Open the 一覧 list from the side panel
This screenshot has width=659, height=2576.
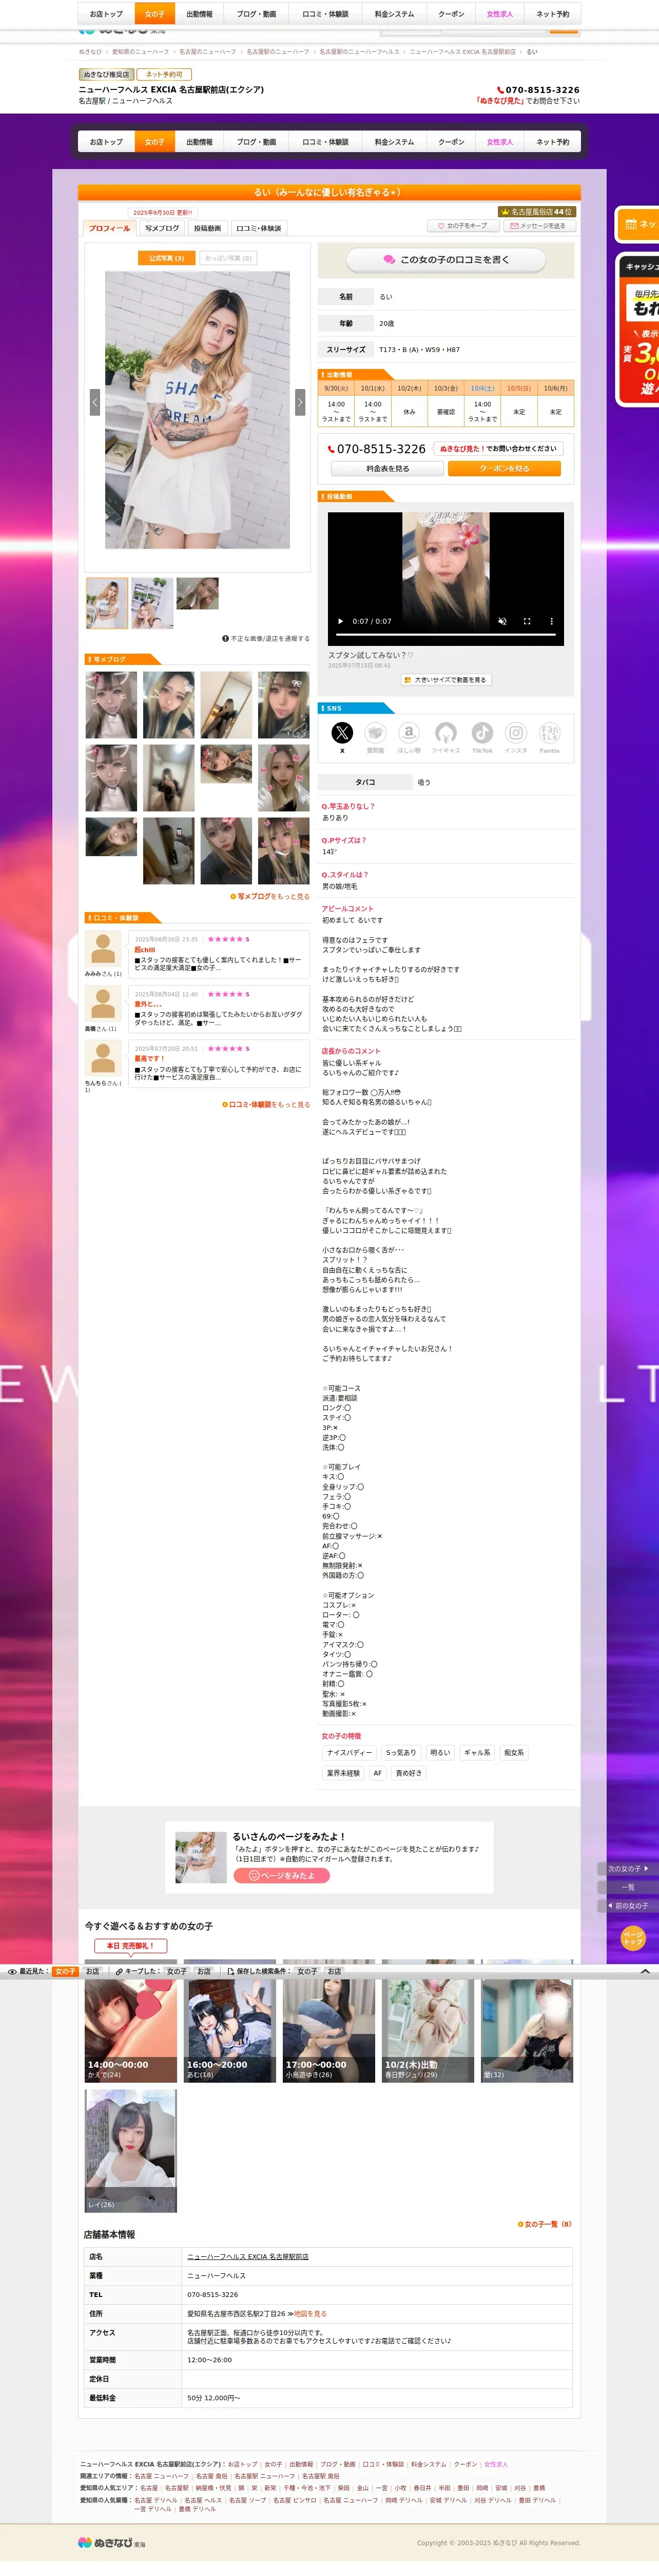[x=629, y=1887]
